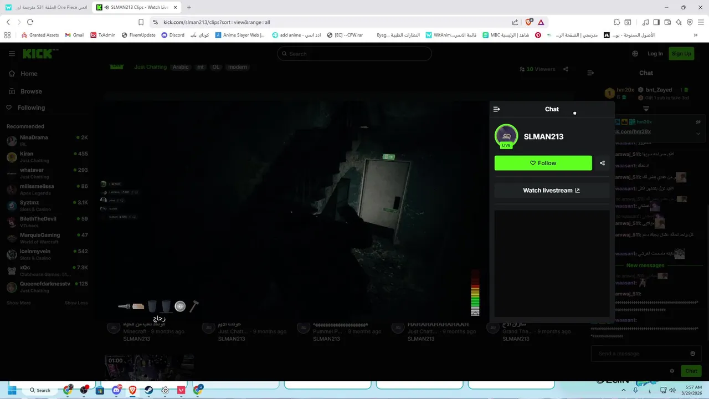The image size is (709, 399).
Task: Open a new browser tab
Action: pos(189,7)
